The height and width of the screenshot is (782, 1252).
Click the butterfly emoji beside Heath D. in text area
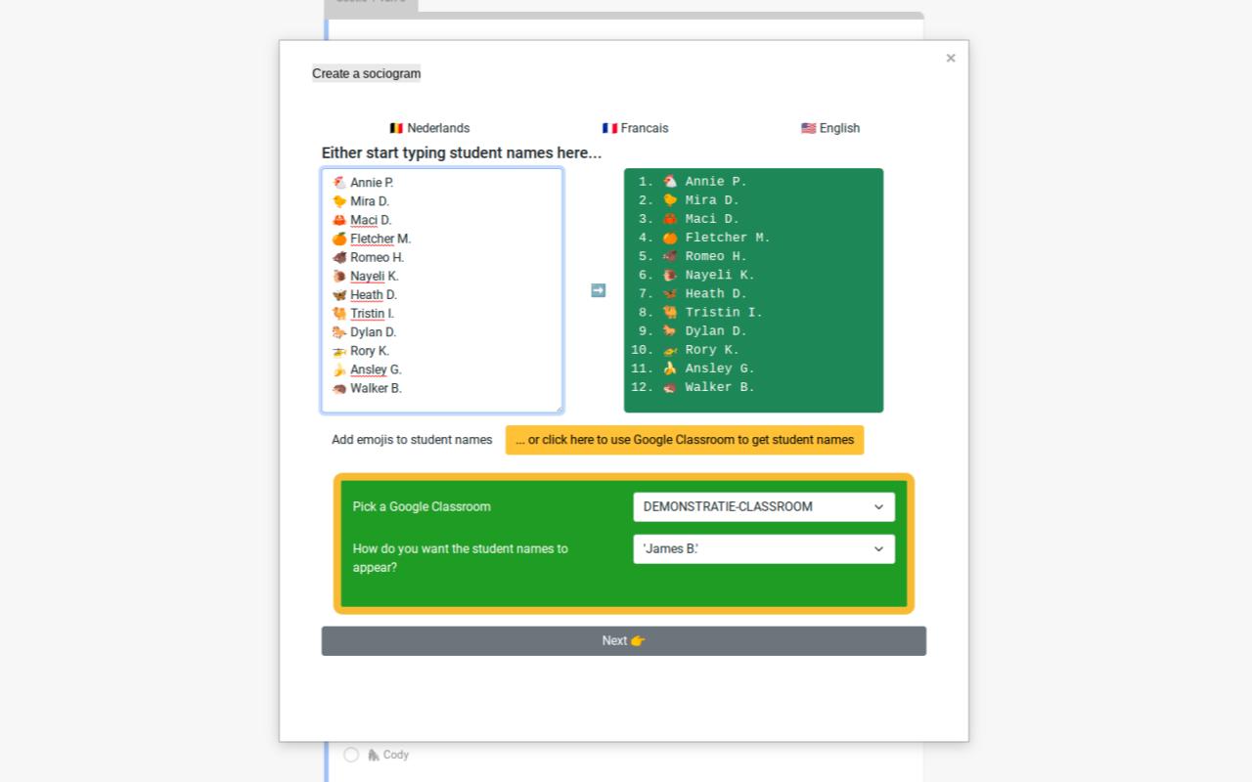point(339,295)
